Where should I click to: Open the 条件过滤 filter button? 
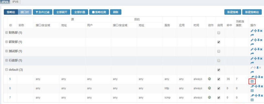(x=42, y=12)
